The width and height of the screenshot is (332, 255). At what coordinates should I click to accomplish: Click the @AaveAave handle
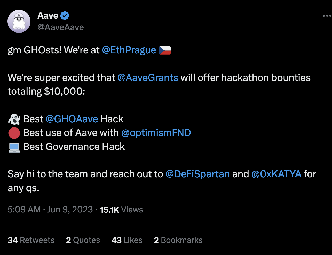click(61, 27)
